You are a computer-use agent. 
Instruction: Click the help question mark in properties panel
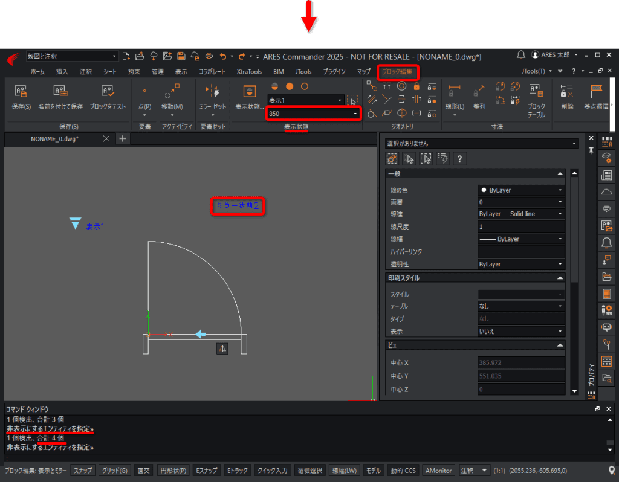459,159
